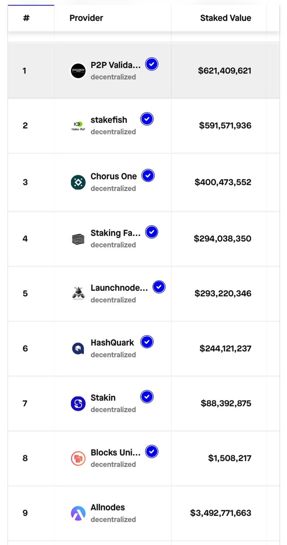Select Launchnodes staked value $293,220,346
The image size is (287, 545).
click(223, 293)
